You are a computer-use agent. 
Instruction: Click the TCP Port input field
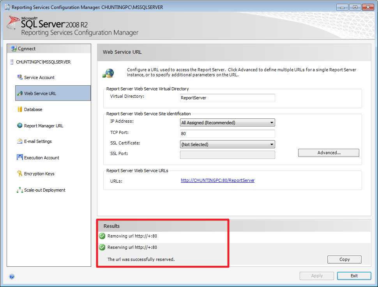pyautogui.click(x=227, y=134)
